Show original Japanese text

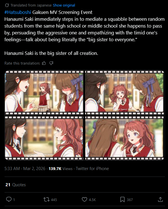tap(64, 5)
